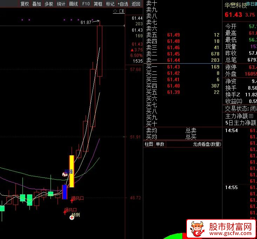
Task: Select the yellow highlighted candlestick
Action: point(72,171)
